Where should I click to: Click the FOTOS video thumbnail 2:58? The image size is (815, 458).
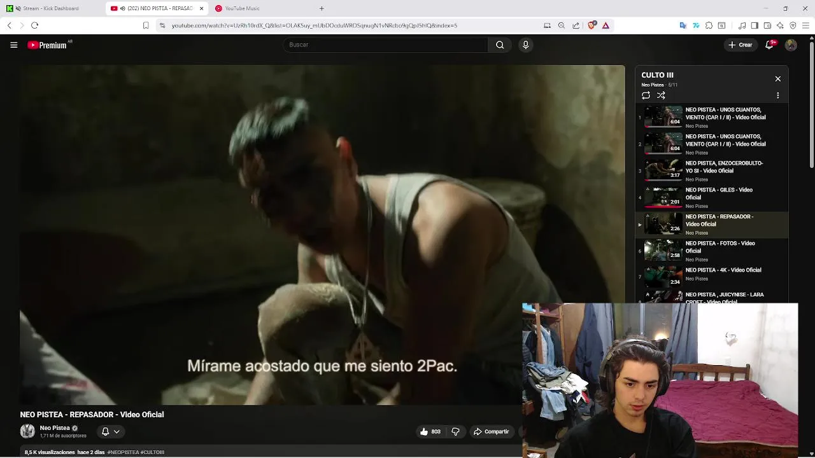[663, 251]
